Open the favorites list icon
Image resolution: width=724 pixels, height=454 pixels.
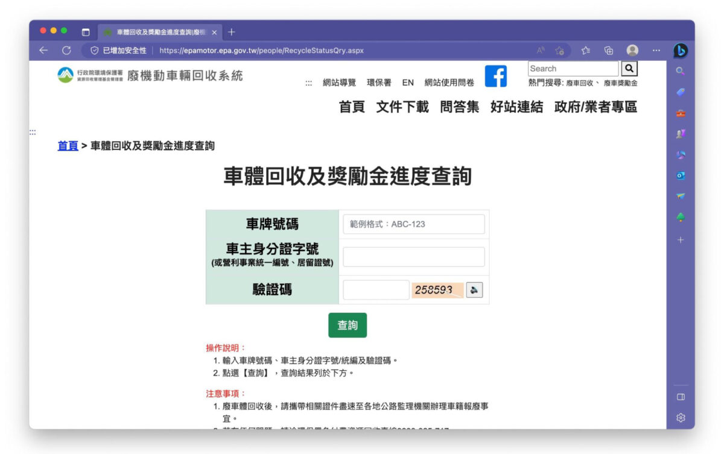[586, 51]
